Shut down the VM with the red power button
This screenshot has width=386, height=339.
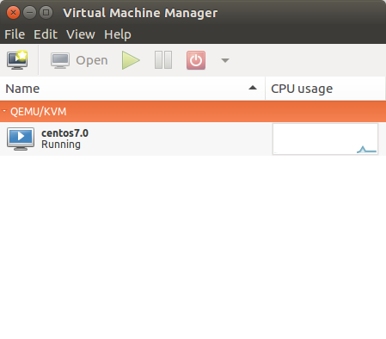coord(196,60)
